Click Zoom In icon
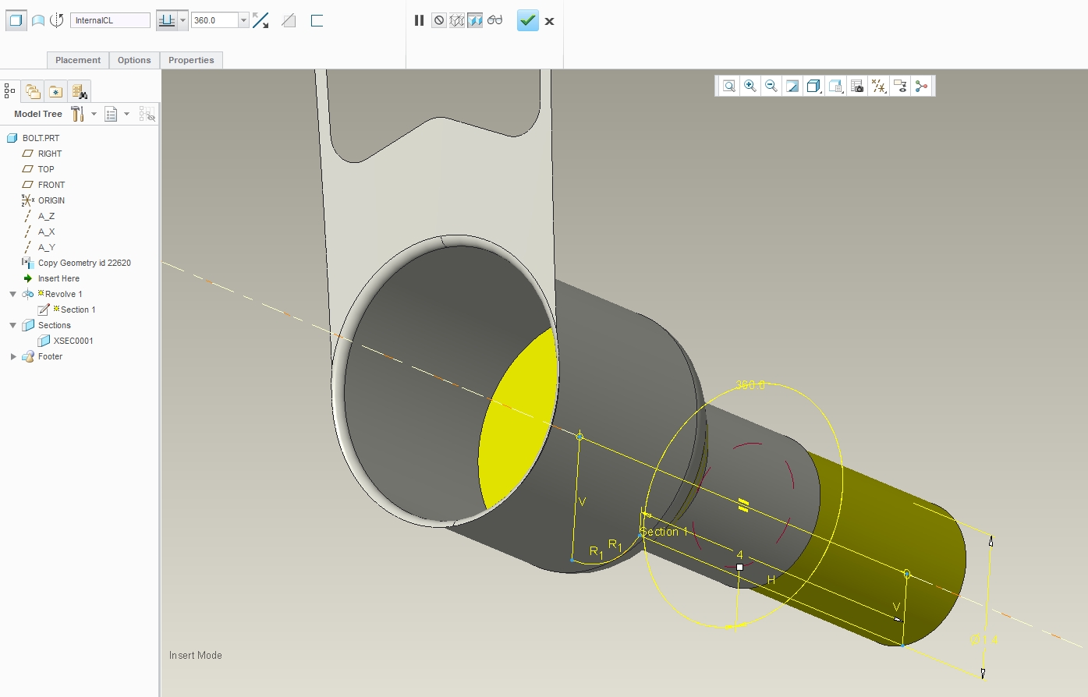1088x697 pixels. click(750, 86)
